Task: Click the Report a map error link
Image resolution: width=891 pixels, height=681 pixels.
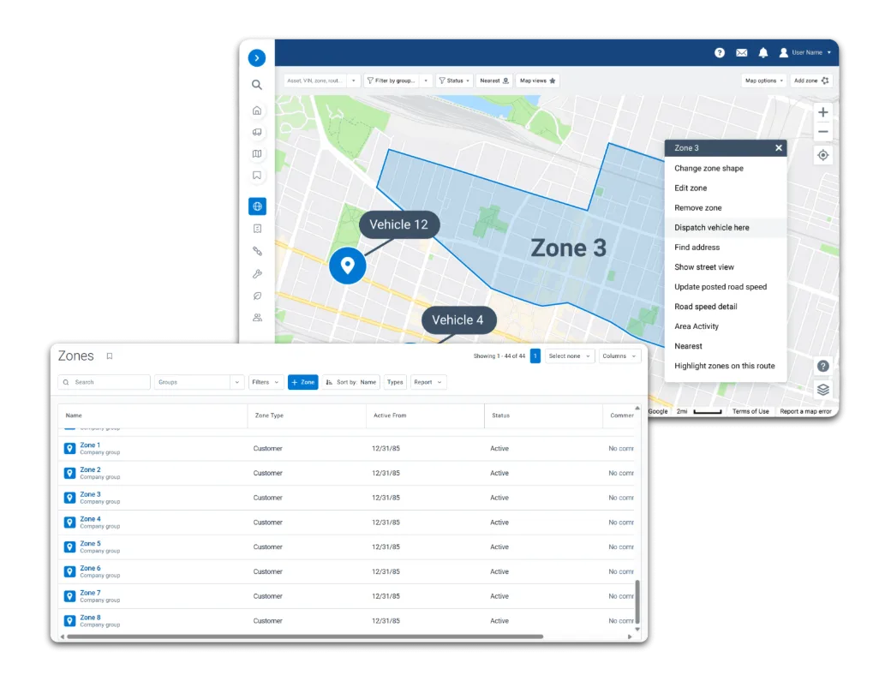Action: pos(805,411)
